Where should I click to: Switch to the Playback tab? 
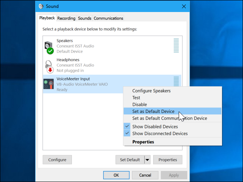pos(47,18)
